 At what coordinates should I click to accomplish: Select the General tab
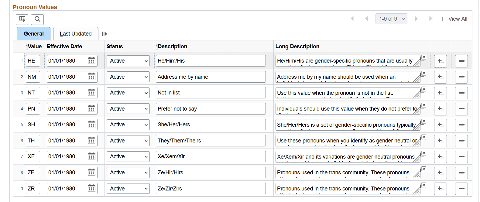point(34,34)
